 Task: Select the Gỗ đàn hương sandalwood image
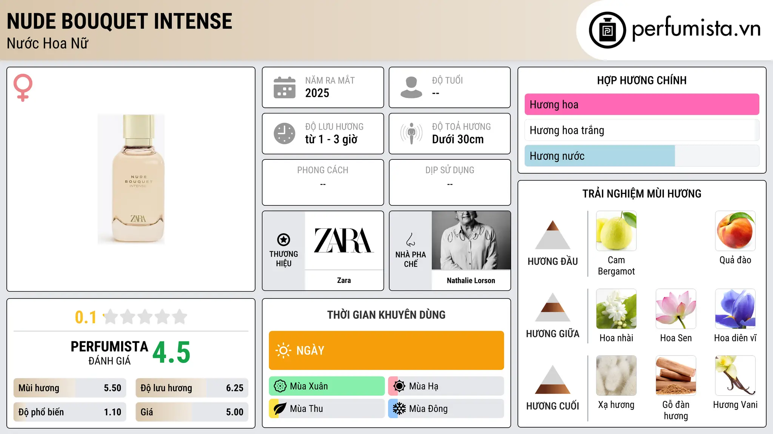pyautogui.click(x=676, y=376)
